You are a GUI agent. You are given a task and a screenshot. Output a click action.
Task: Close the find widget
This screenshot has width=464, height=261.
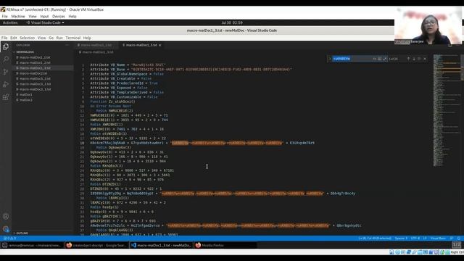click(x=425, y=59)
